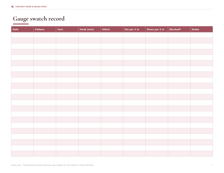
Task: Click the yarn icon beside the pack title
Action: click(x=12, y=7)
